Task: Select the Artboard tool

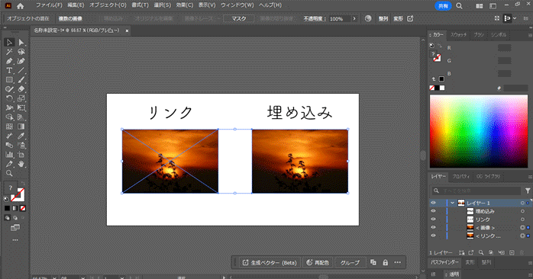Action: click(x=21, y=155)
